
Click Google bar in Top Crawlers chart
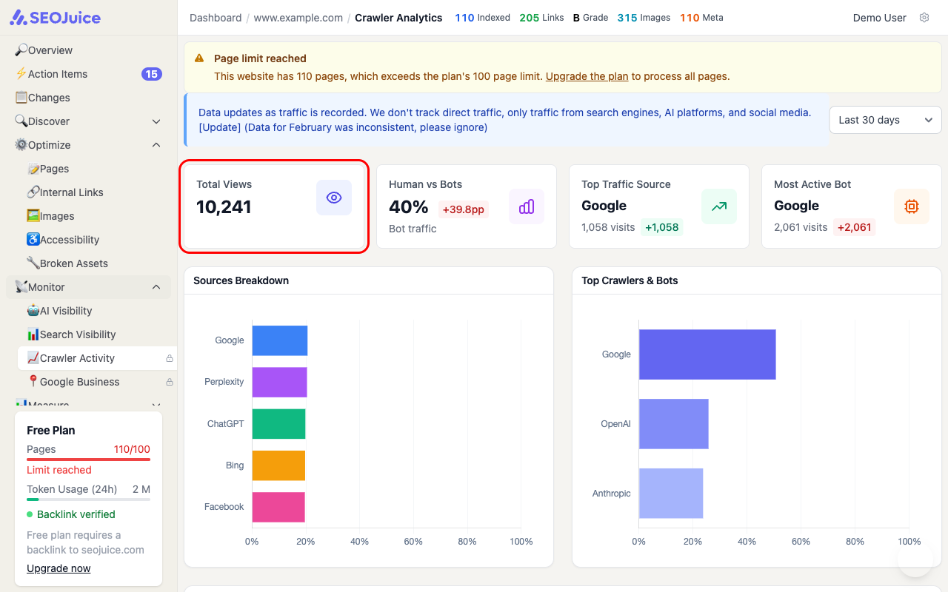707,354
